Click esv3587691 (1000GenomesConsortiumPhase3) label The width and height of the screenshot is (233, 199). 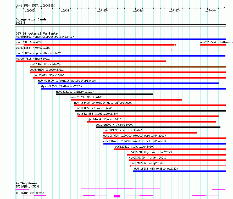[x=135, y=141]
